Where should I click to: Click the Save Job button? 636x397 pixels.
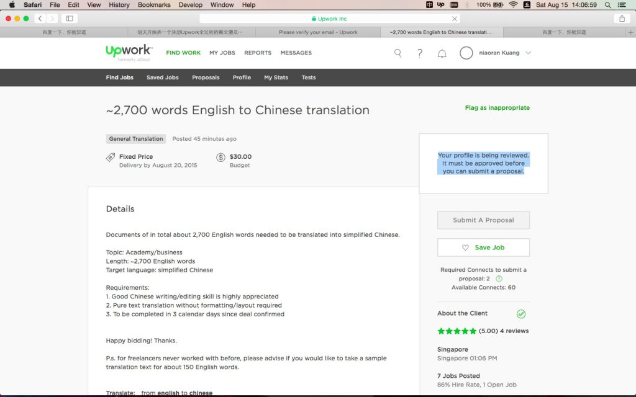point(483,247)
